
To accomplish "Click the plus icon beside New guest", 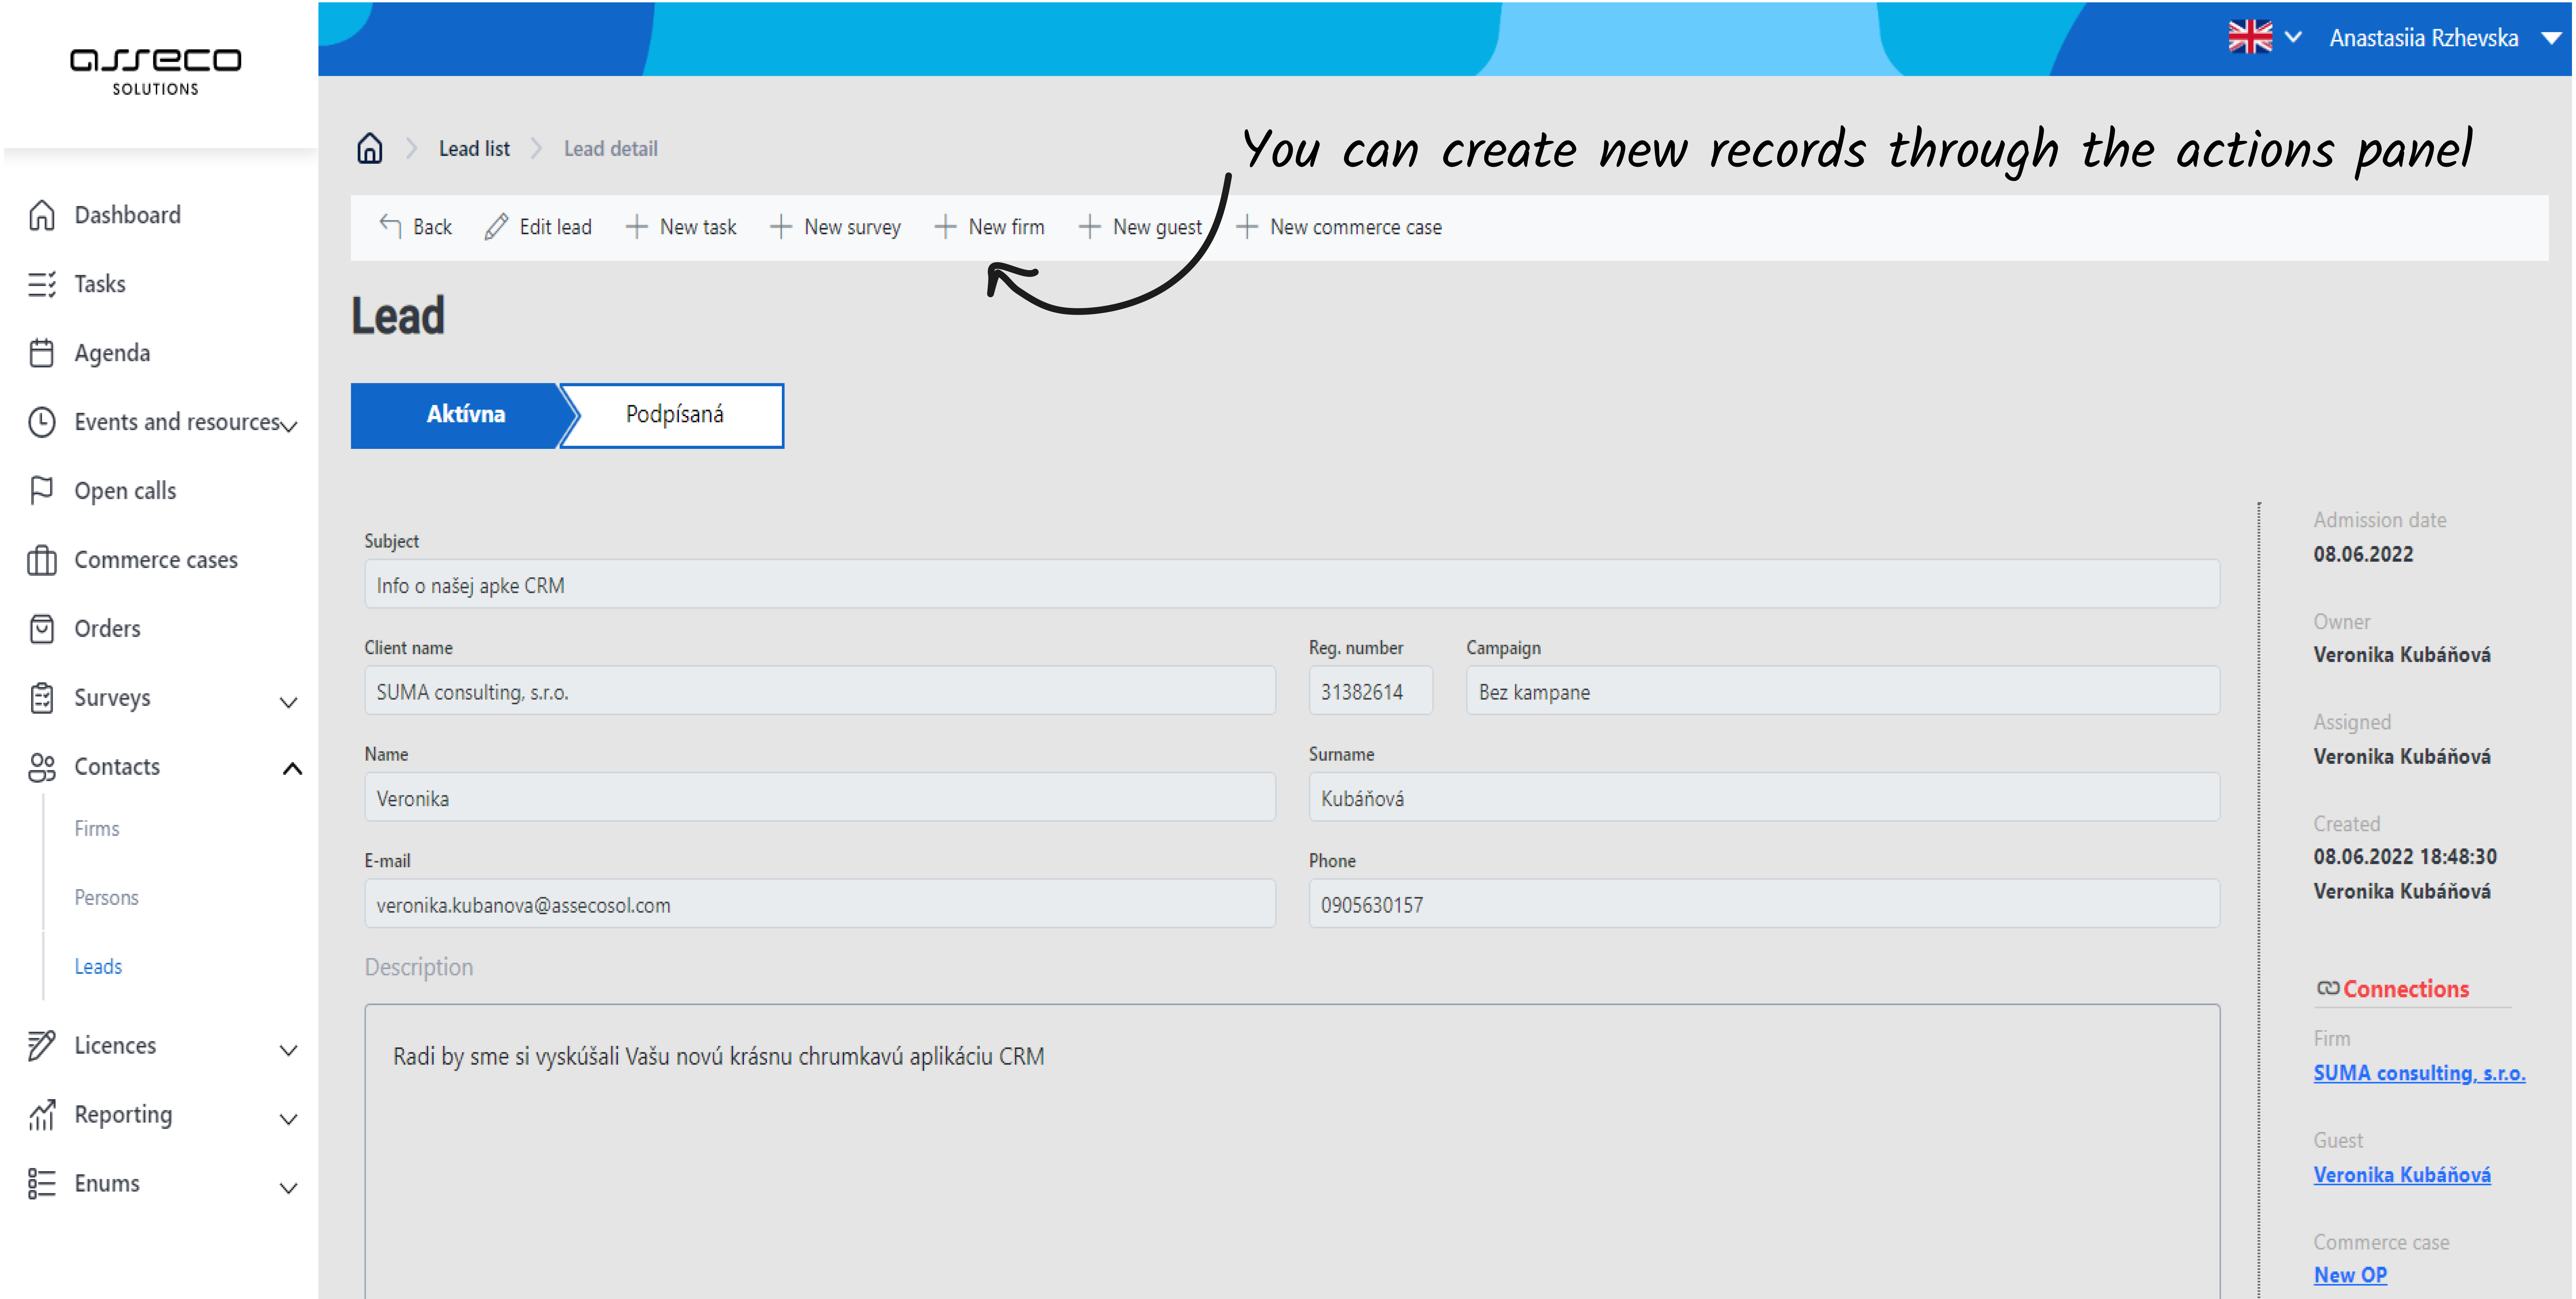I will (x=1090, y=227).
